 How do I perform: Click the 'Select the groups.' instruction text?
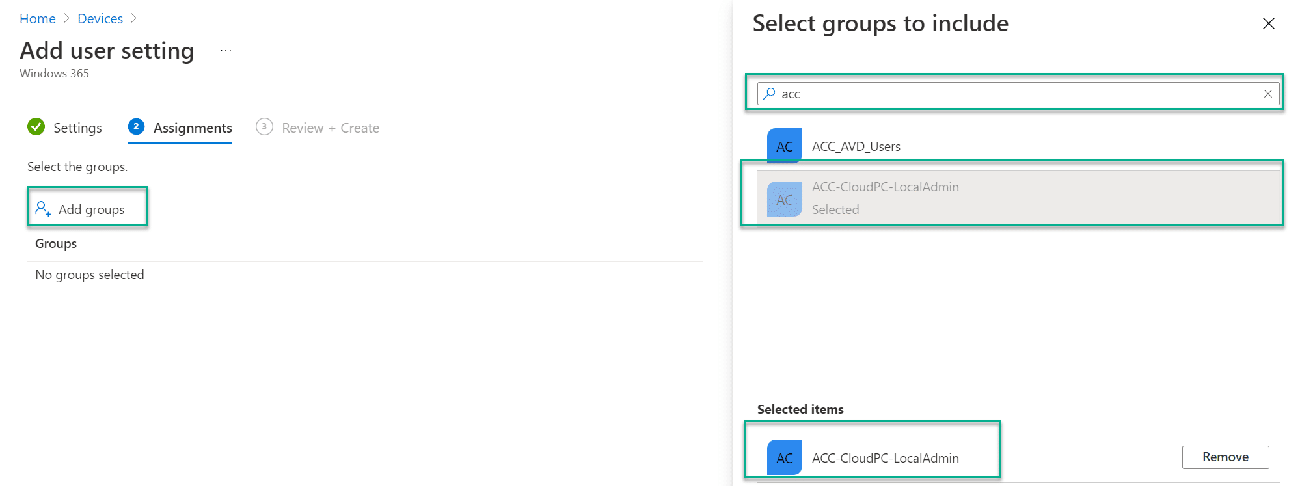77,167
